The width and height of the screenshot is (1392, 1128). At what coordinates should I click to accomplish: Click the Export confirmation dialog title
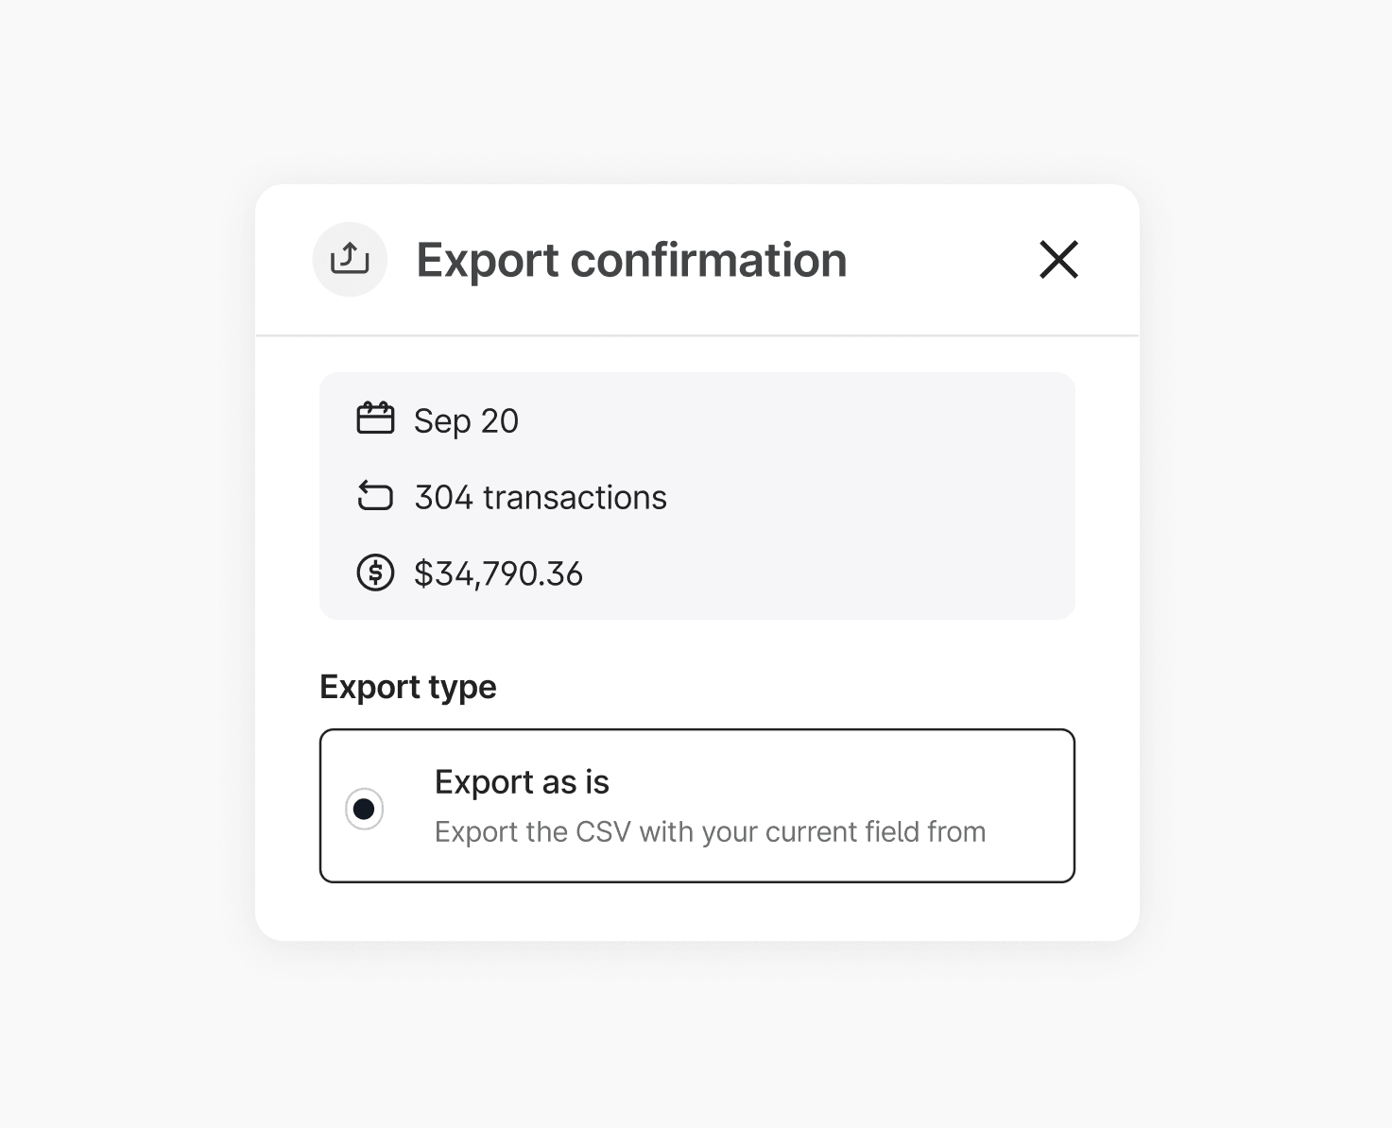631,261
